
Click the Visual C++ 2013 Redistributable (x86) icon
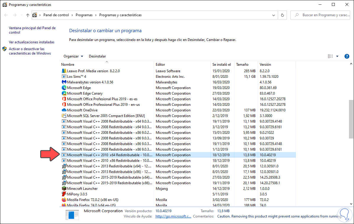point(64,172)
